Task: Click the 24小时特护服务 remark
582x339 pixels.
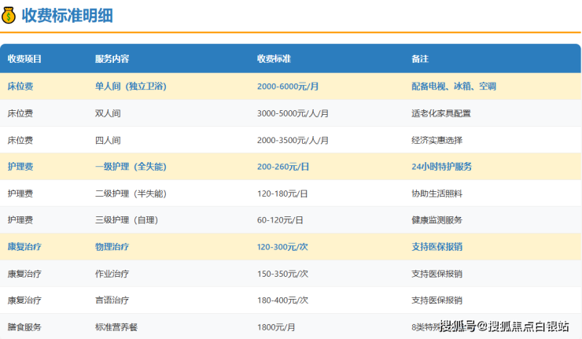Action: pyautogui.click(x=441, y=167)
